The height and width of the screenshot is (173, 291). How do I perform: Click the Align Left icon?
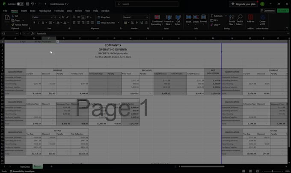pos(74,23)
